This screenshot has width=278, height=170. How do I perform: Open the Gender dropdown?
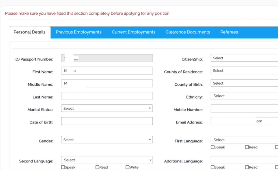107,140
